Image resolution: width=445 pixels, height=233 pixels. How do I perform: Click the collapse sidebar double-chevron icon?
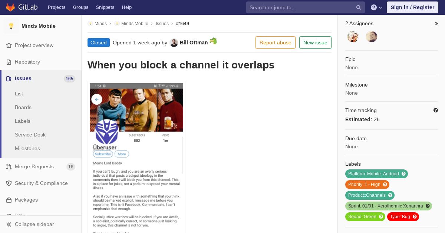[x=9, y=224]
